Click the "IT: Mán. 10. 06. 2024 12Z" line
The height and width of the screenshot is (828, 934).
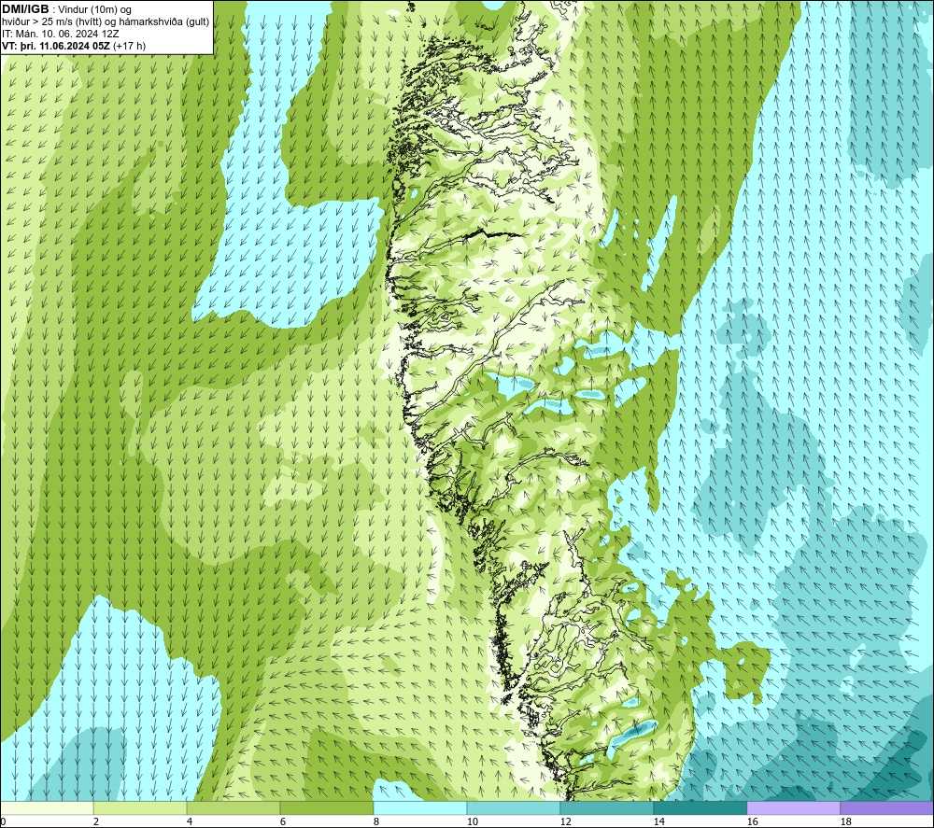point(60,34)
